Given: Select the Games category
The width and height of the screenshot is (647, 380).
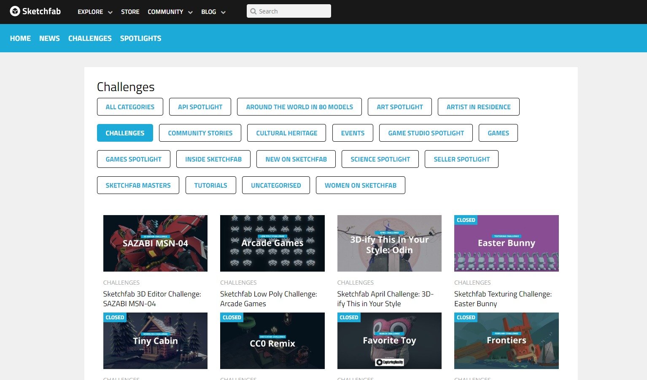Looking at the screenshot, I should pos(498,133).
